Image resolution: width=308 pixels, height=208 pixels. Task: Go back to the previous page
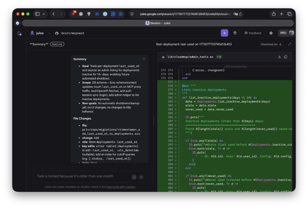[x=53, y=14]
